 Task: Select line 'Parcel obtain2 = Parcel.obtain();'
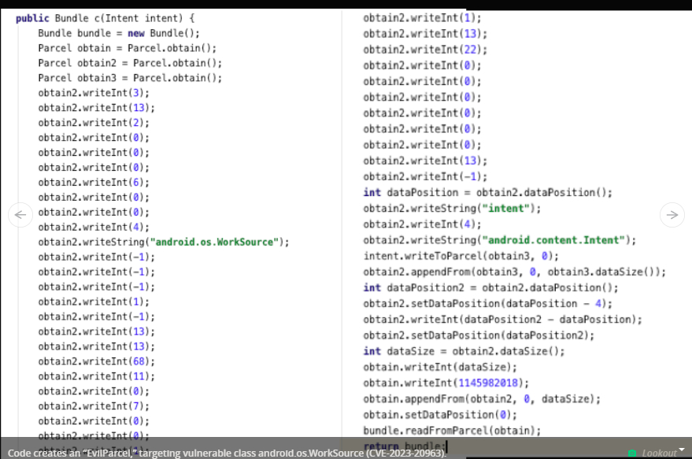pyautogui.click(x=130, y=63)
